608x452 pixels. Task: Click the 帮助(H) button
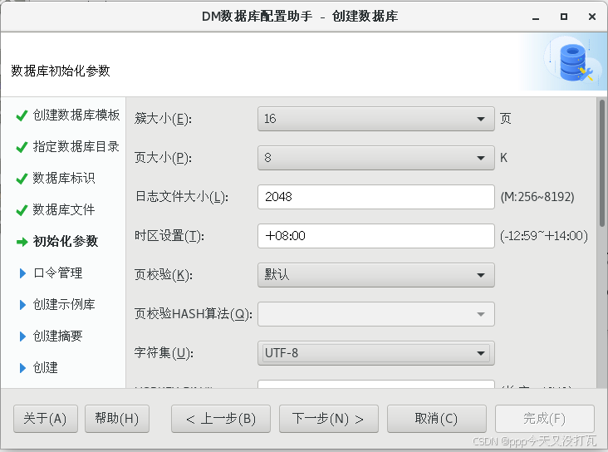point(117,419)
